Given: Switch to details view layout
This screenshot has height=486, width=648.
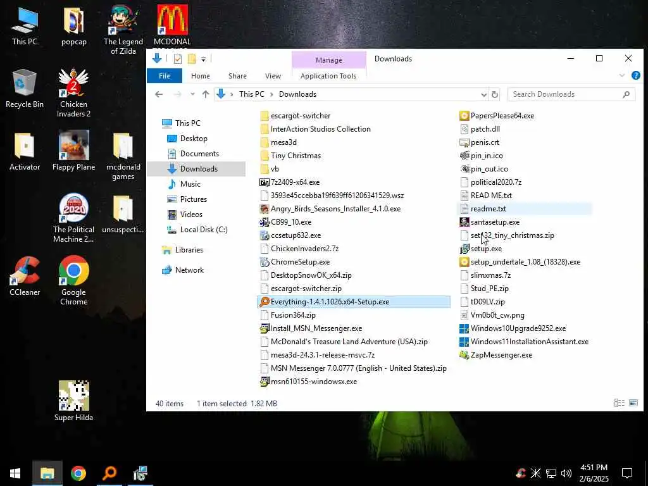Looking at the screenshot, I should [619, 402].
